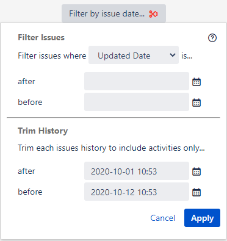Click the before label under Filter Issues
Screen dimensions: 227x241
(30, 102)
